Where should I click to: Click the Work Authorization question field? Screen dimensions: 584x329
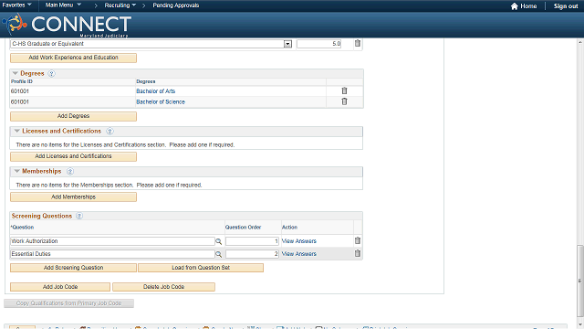point(112,241)
